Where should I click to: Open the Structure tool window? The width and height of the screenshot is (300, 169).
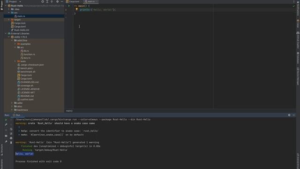(x=2, y=150)
